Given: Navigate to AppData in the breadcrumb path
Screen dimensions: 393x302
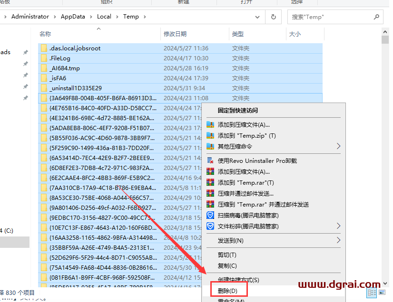Looking at the screenshot, I should point(73,17).
